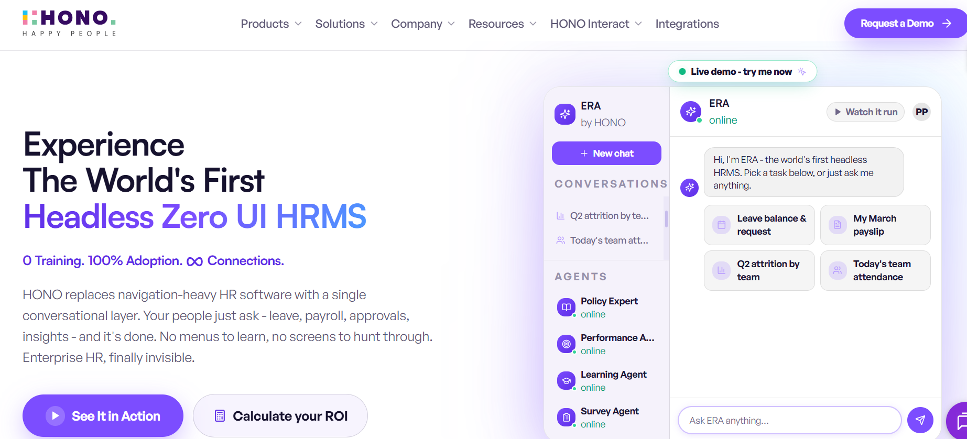Screen dimensions: 967x439
Task: Click the Request a Demo button
Action: 905,24
